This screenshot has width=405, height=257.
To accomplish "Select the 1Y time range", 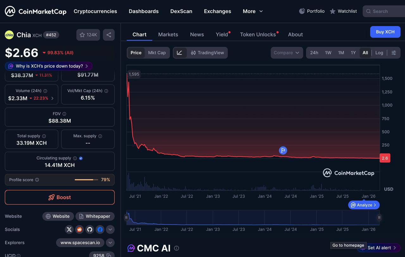I will pyautogui.click(x=353, y=53).
